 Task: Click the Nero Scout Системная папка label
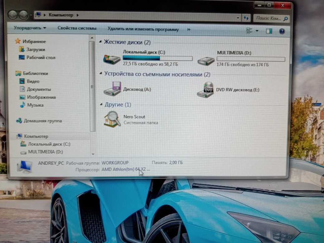141,123
